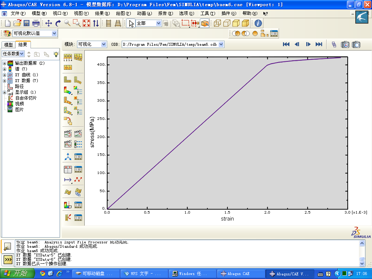This screenshot has height=279, width=372.
Task: Expand the XY 数据 (7) tree node
Action: click(4, 81)
